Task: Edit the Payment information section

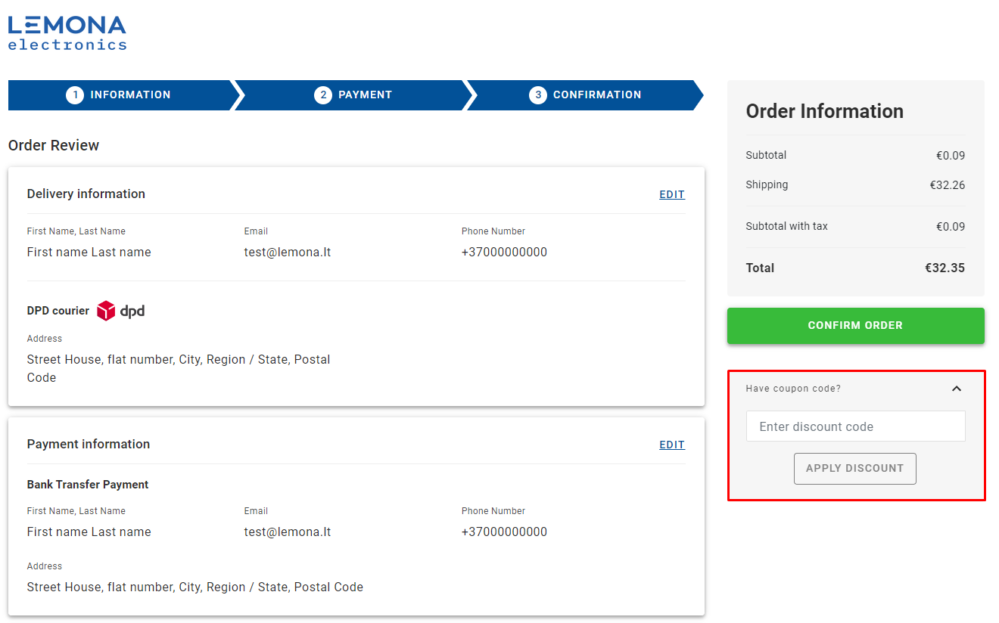Action: click(671, 445)
